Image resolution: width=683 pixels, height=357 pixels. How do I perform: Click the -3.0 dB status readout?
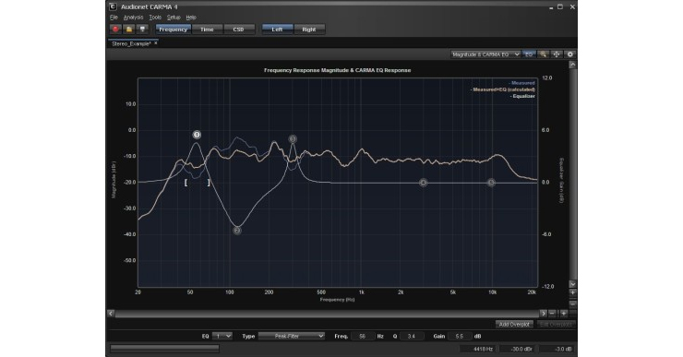pos(557,349)
